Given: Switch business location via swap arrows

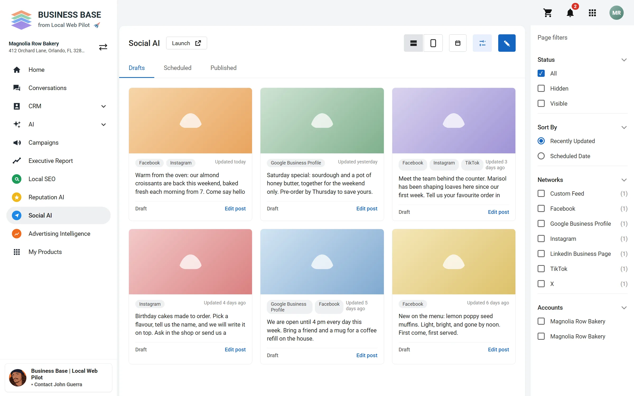Looking at the screenshot, I should [103, 47].
